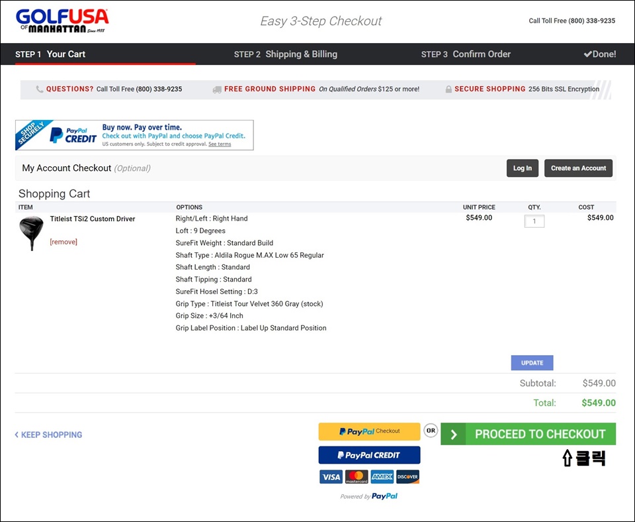Image resolution: width=635 pixels, height=522 pixels.
Task: Click the QTY. column header
Action: pyautogui.click(x=534, y=207)
